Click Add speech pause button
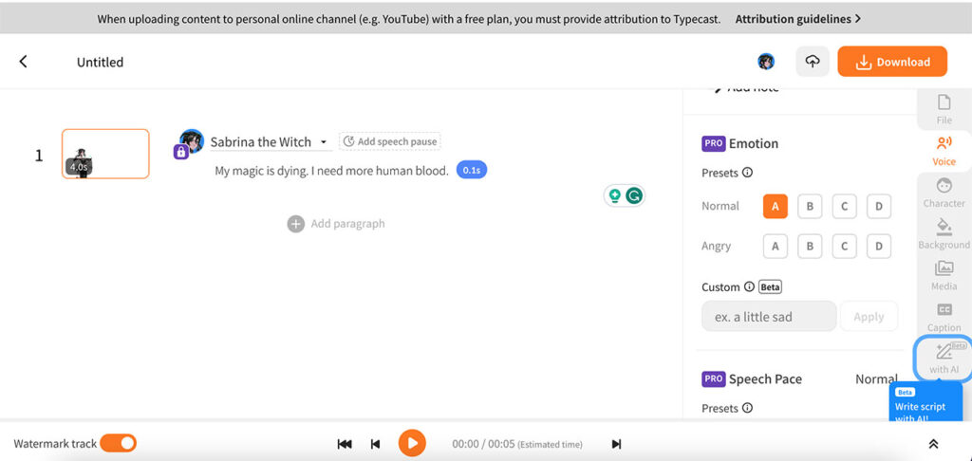 pos(390,141)
